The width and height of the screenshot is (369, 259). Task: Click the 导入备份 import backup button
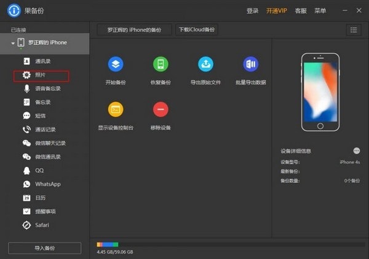[44, 248]
